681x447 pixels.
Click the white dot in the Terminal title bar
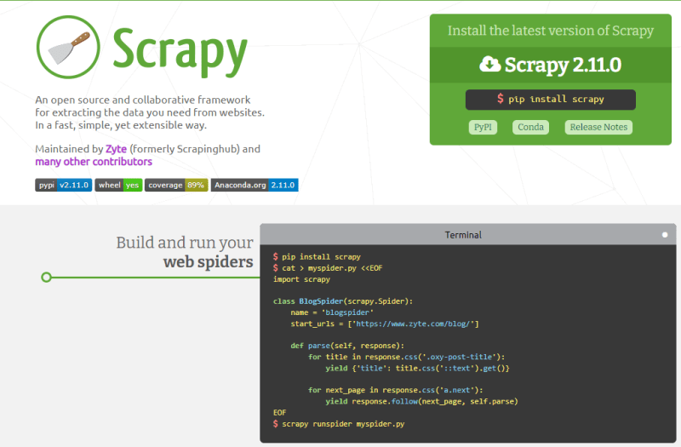[665, 235]
